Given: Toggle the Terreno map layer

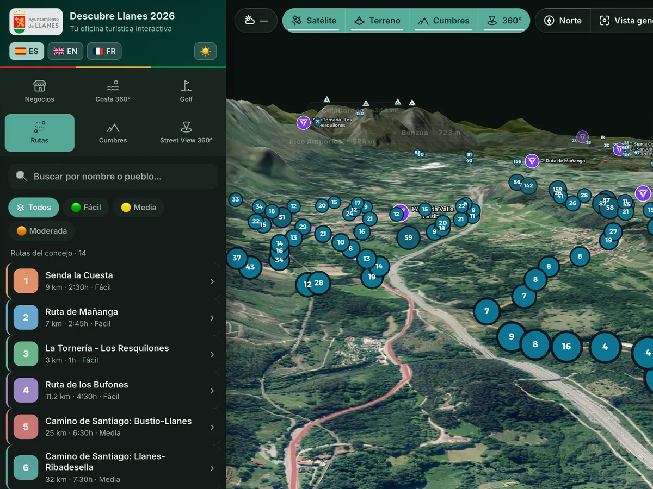Looking at the screenshot, I should click(377, 21).
